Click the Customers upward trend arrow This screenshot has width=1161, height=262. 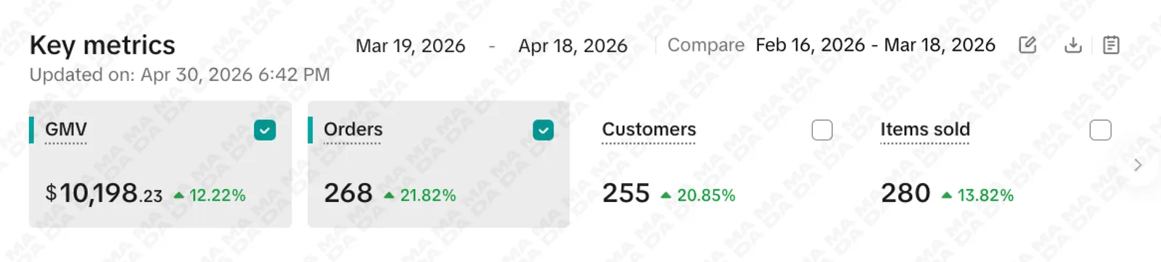pyautogui.click(x=665, y=195)
